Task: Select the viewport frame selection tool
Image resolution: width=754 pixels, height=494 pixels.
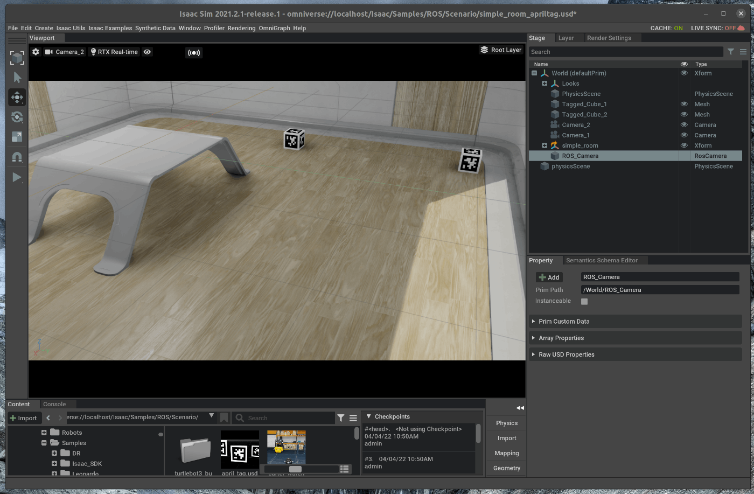Action: click(17, 58)
